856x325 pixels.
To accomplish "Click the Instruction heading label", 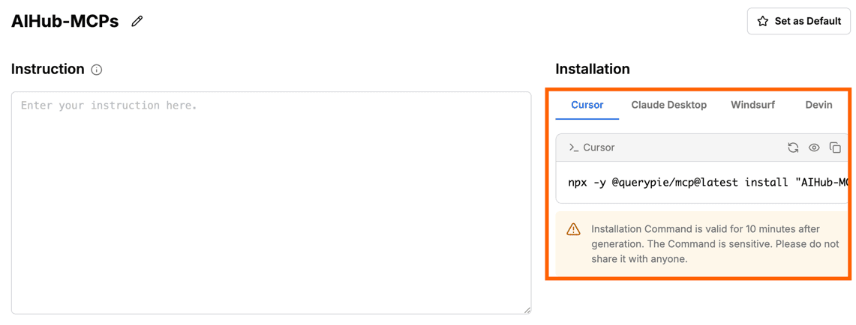I will (48, 69).
